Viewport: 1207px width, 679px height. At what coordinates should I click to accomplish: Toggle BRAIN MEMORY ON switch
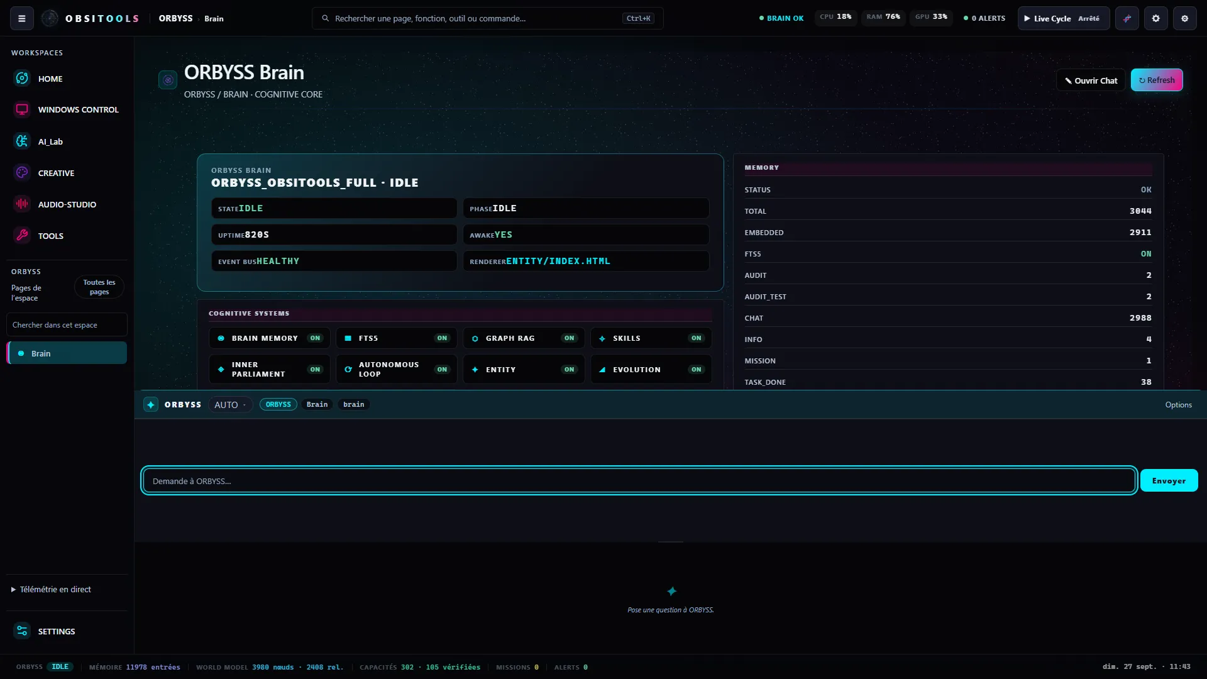tap(315, 338)
